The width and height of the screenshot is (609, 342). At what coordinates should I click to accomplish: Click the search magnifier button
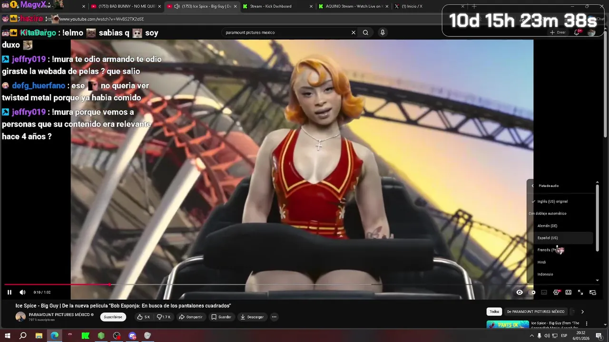coord(365,32)
